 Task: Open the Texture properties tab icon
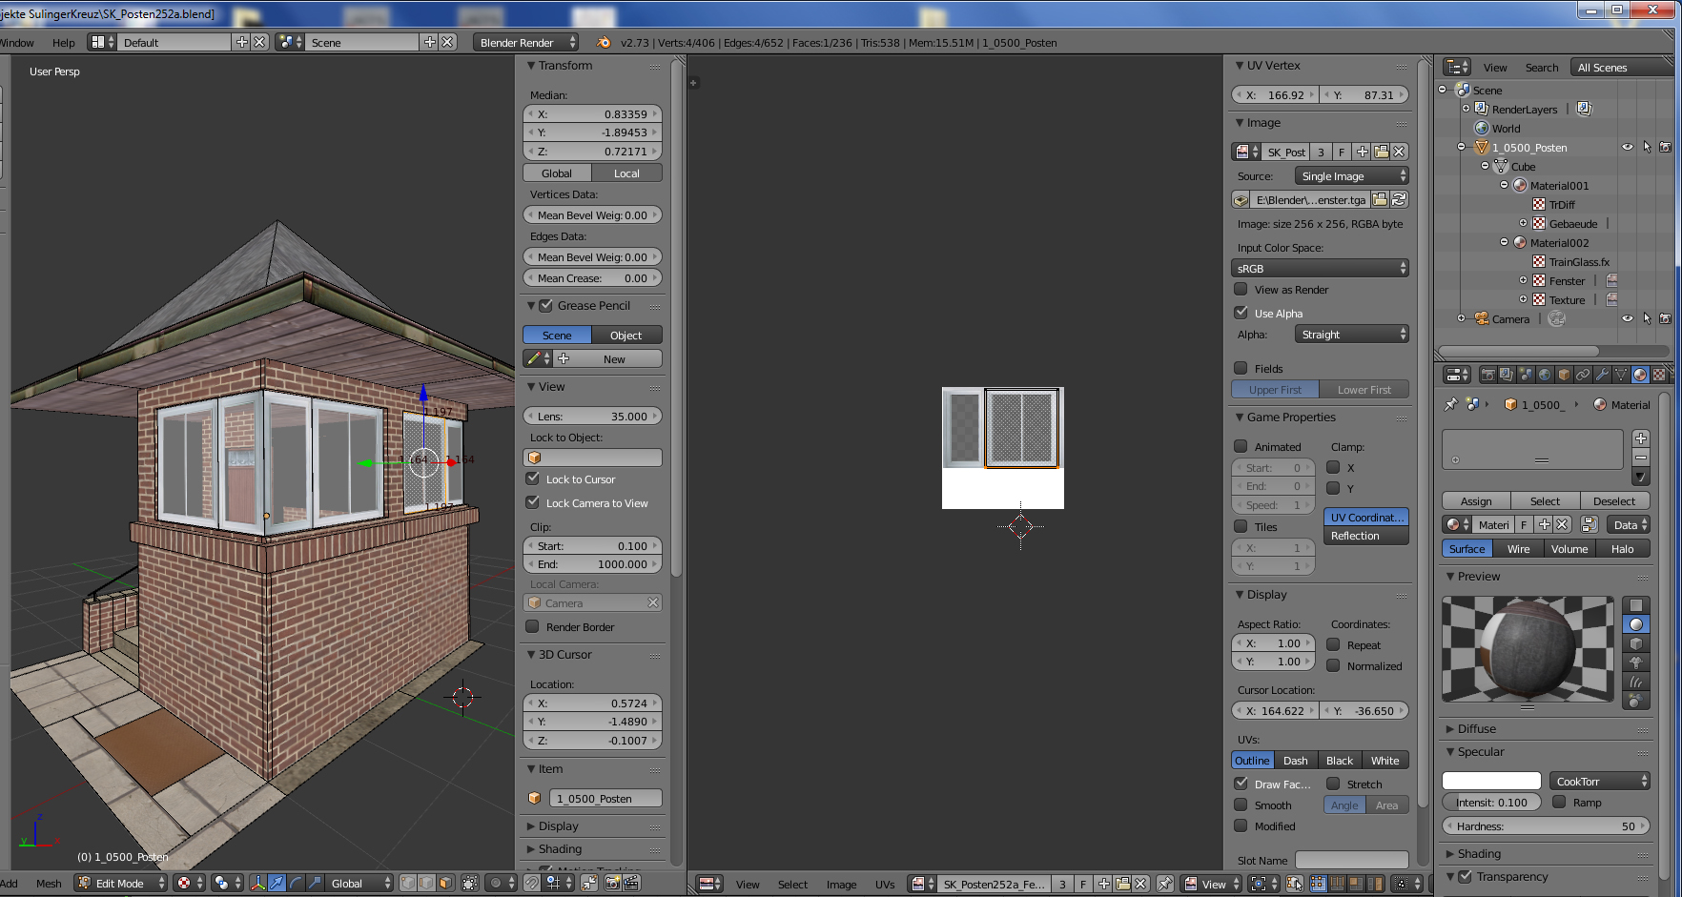(1659, 375)
